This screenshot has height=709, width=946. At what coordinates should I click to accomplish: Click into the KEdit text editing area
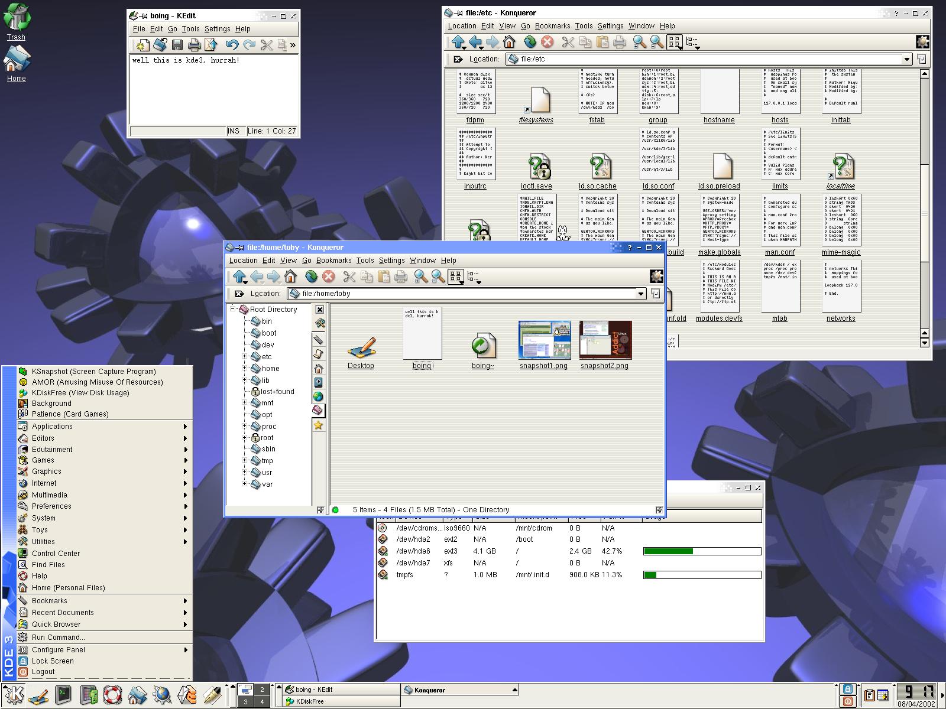[x=214, y=90]
